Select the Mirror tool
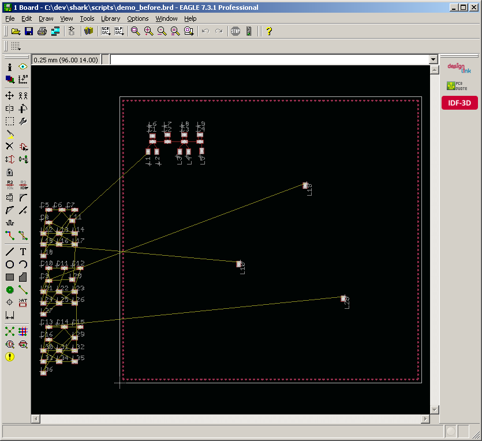 pyautogui.click(x=10, y=109)
